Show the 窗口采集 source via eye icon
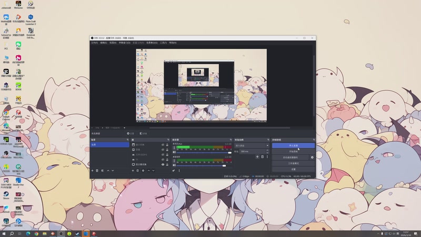421x237 pixels. pos(163,145)
